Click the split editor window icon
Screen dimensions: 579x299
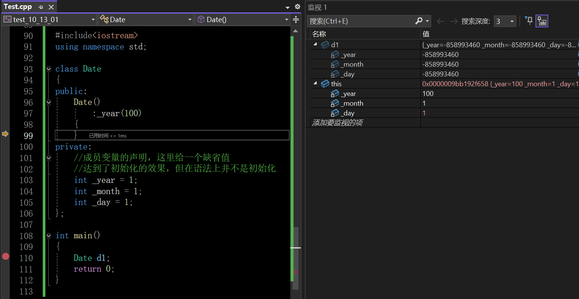(296, 19)
